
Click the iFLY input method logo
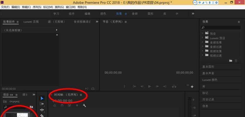coord(195,3)
